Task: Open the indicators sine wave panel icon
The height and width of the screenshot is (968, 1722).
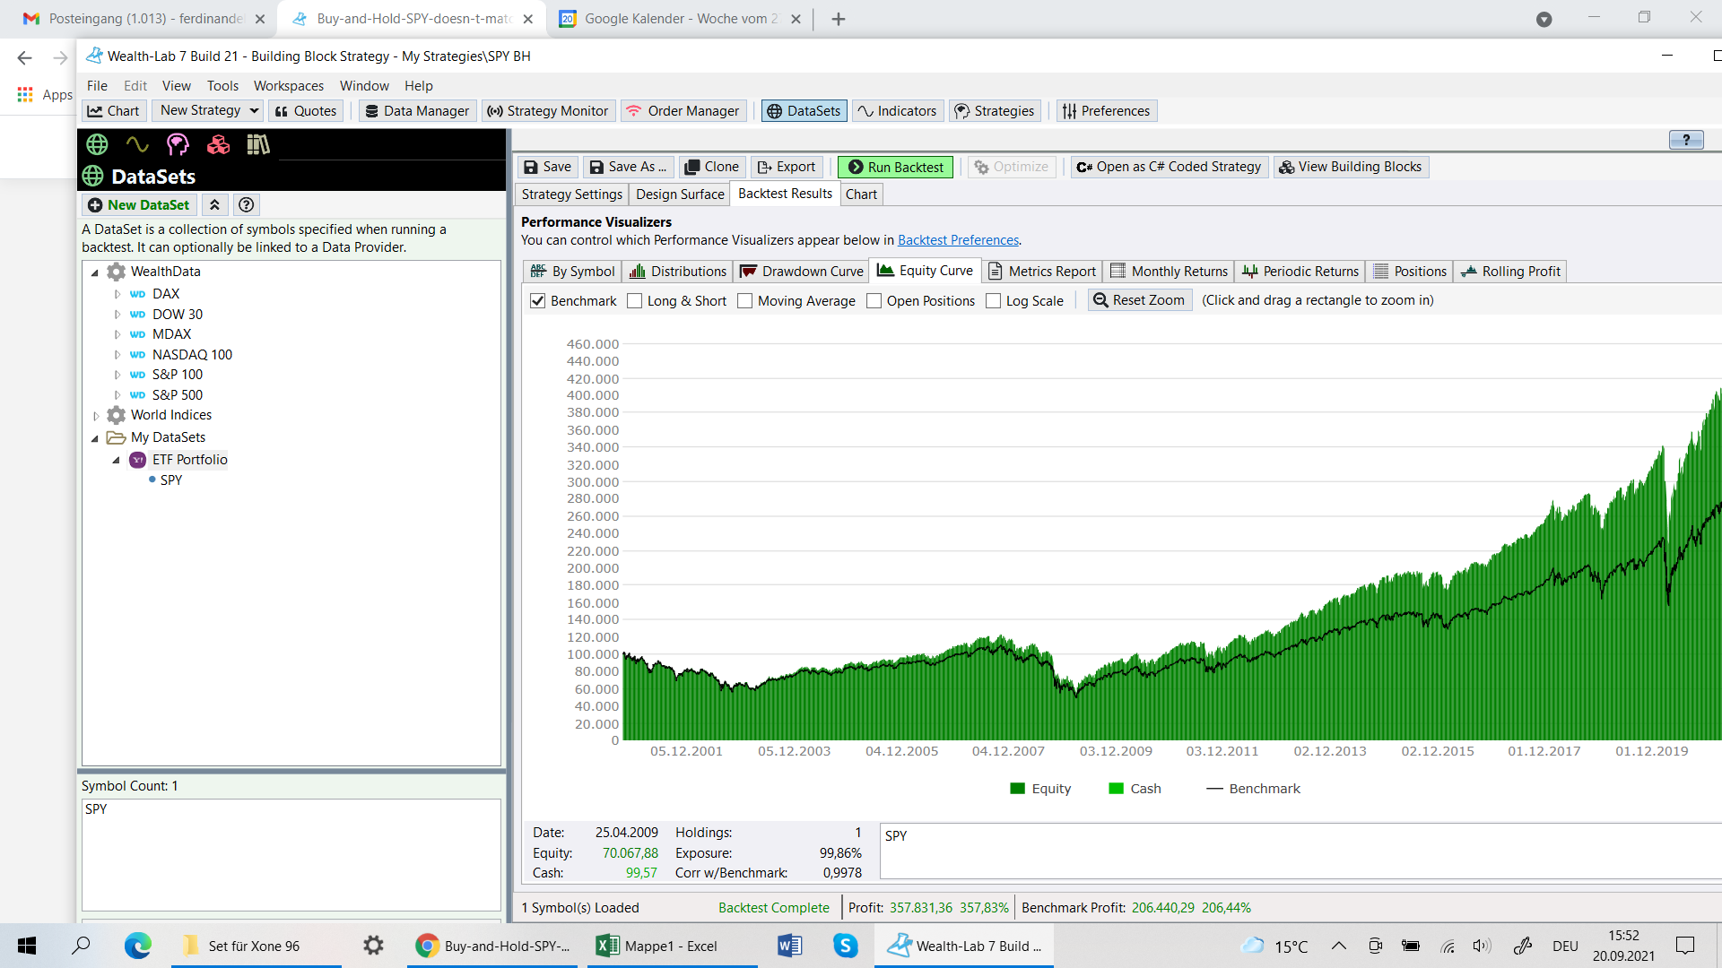Action: [x=137, y=144]
